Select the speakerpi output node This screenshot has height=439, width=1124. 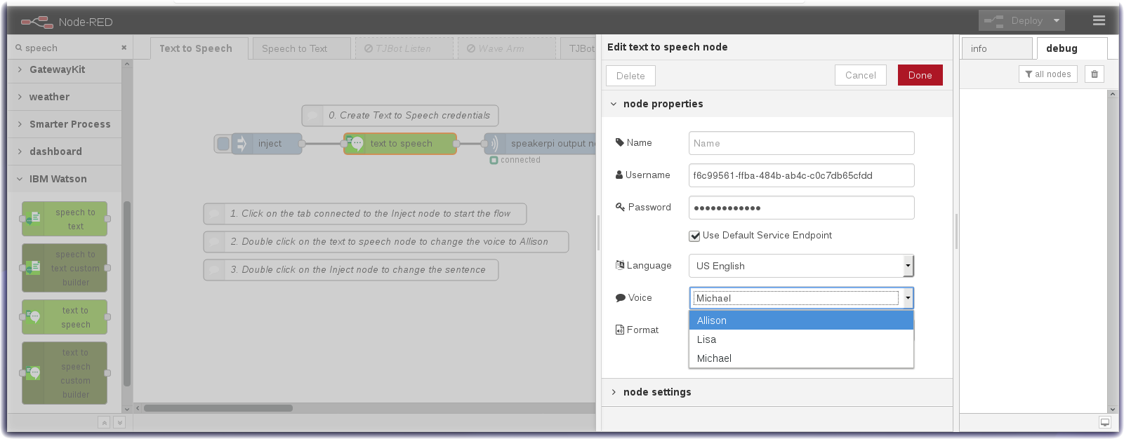[x=541, y=144]
